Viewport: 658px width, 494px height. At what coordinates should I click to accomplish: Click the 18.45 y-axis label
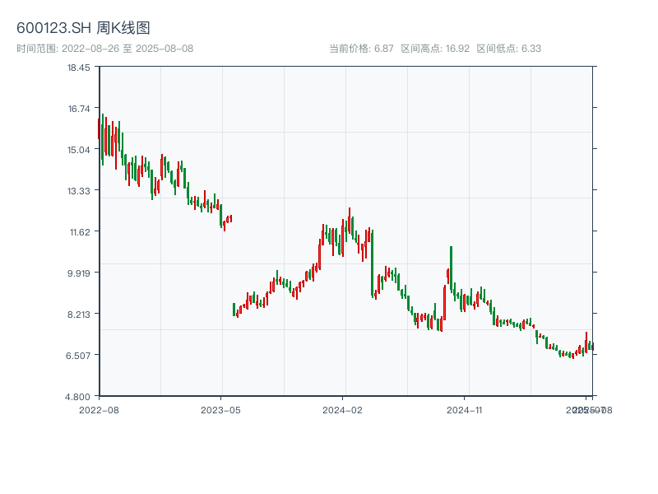[x=78, y=67]
